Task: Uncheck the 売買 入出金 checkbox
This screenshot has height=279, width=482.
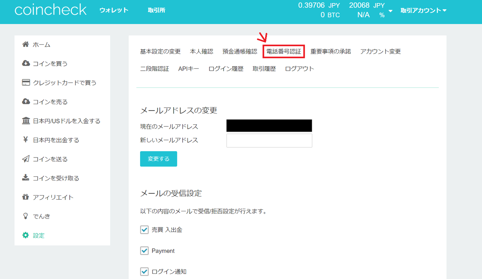Action: (x=144, y=229)
